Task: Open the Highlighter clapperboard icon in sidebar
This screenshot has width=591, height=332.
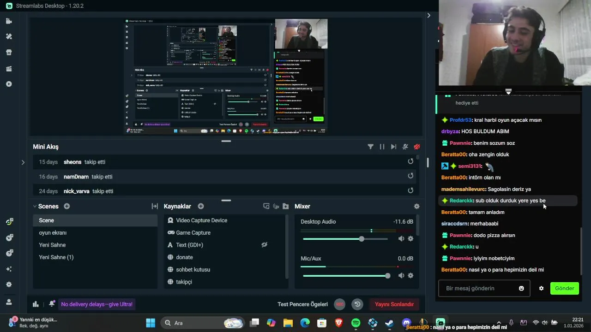Action: coord(9,69)
